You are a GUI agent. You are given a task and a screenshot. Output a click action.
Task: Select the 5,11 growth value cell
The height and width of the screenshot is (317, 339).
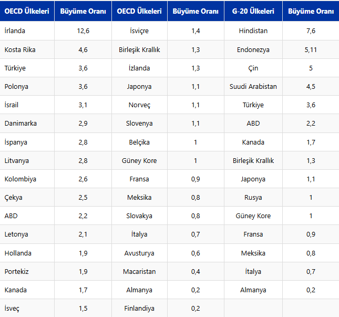pyautogui.click(x=311, y=50)
